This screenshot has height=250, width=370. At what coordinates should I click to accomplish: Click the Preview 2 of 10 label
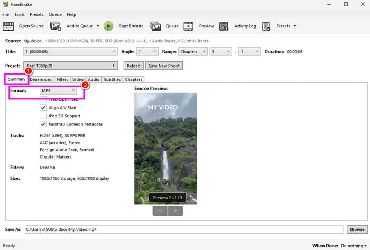click(168, 198)
